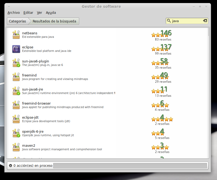Select freemind-browser package name
The width and height of the screenshot is (217, 180).
(36, 103)
